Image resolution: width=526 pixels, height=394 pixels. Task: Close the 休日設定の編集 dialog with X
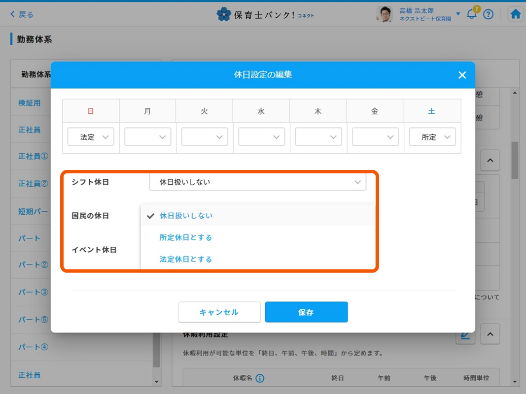[462, 75]
